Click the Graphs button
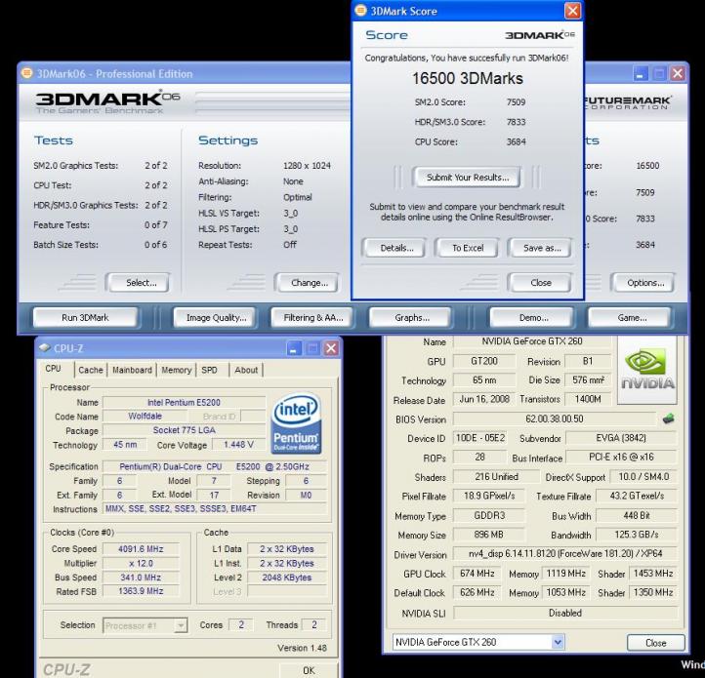This screenshot has height=678, width=705. [412, 318]
